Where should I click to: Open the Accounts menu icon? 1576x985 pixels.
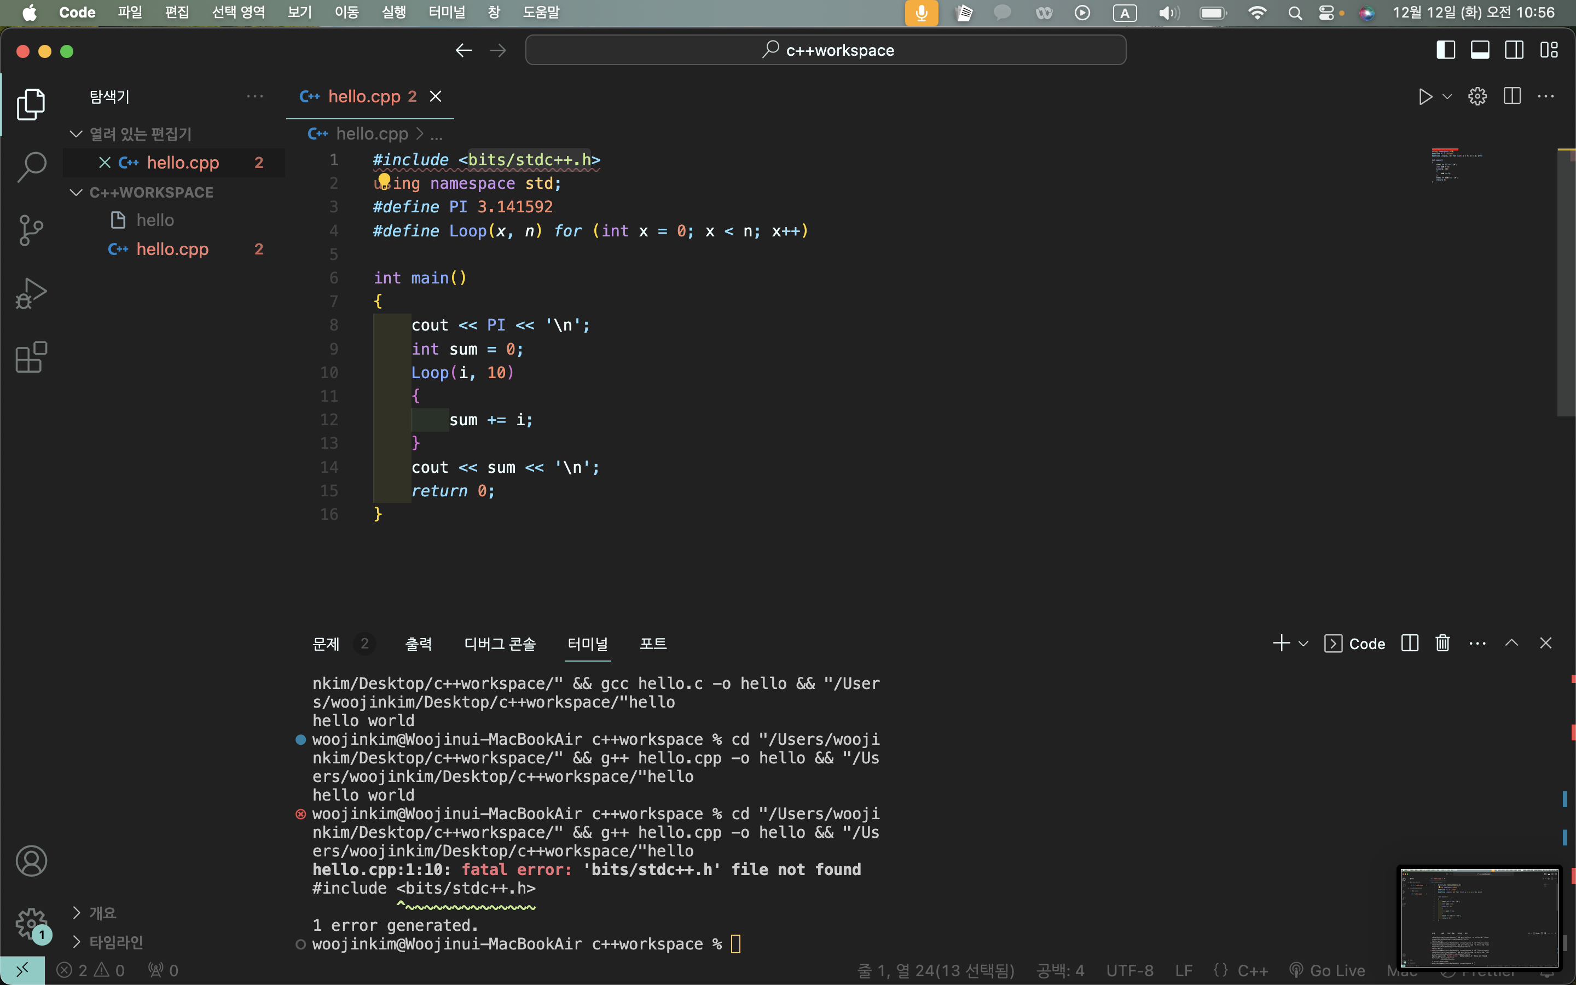click(31, 861)
